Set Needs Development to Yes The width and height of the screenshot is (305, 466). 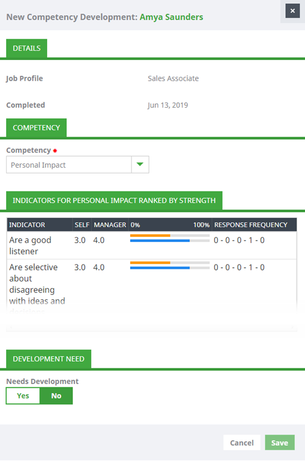coord(23,396)
